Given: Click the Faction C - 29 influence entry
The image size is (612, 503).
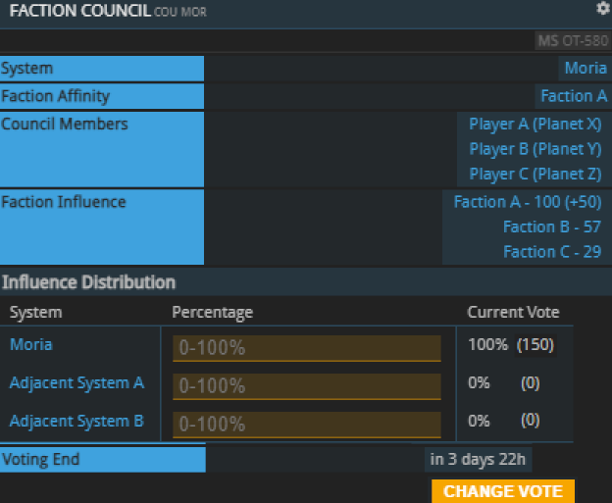Looking at the screenshot, I should point(551,252).
